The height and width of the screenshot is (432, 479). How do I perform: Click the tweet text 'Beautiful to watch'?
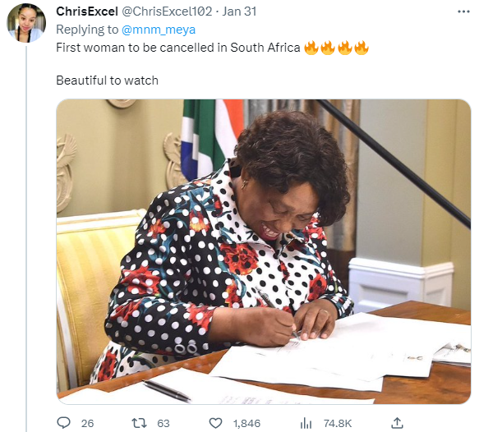tap(108, 80)
